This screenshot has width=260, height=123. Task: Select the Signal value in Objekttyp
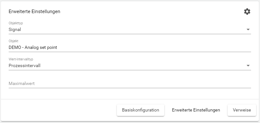pos(15,30)
